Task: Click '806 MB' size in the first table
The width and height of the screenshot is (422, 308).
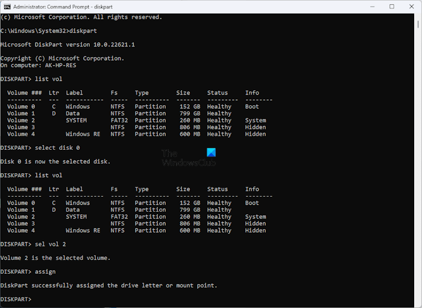Action: click(x=190, y=128)
